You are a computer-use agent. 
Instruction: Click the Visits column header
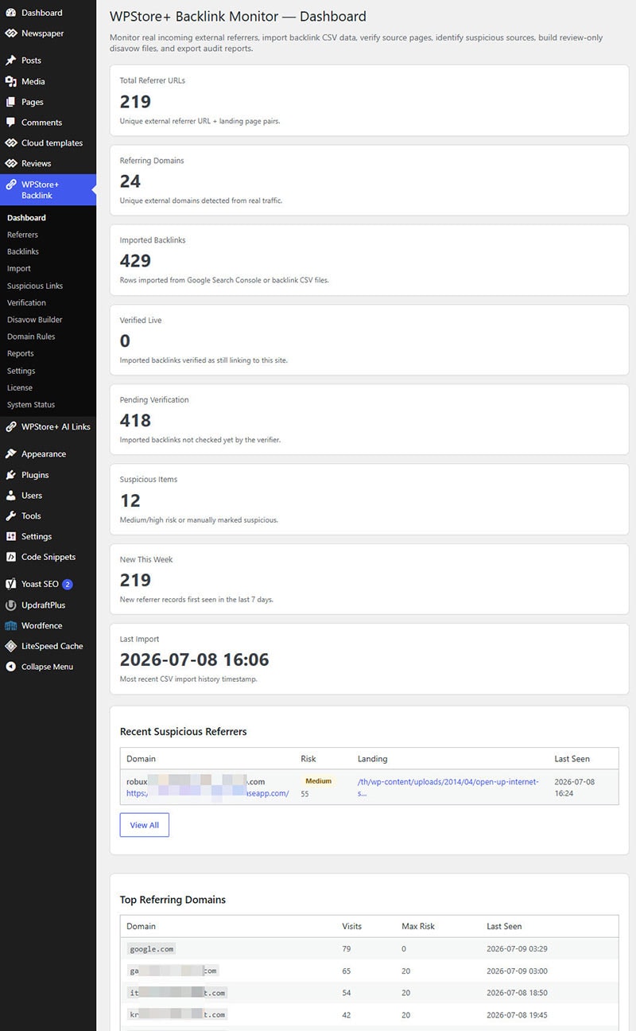[352, 926]
